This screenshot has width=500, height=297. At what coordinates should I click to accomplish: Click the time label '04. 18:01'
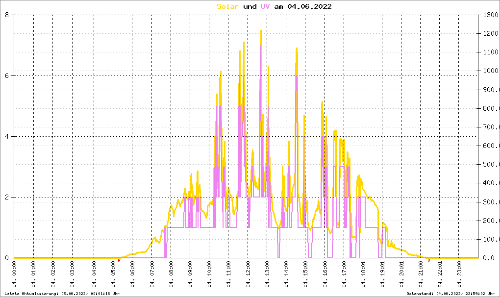363,274
